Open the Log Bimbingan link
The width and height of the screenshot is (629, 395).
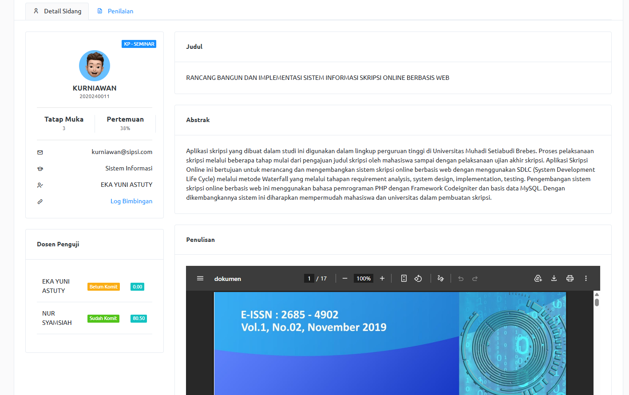point(131,201)
